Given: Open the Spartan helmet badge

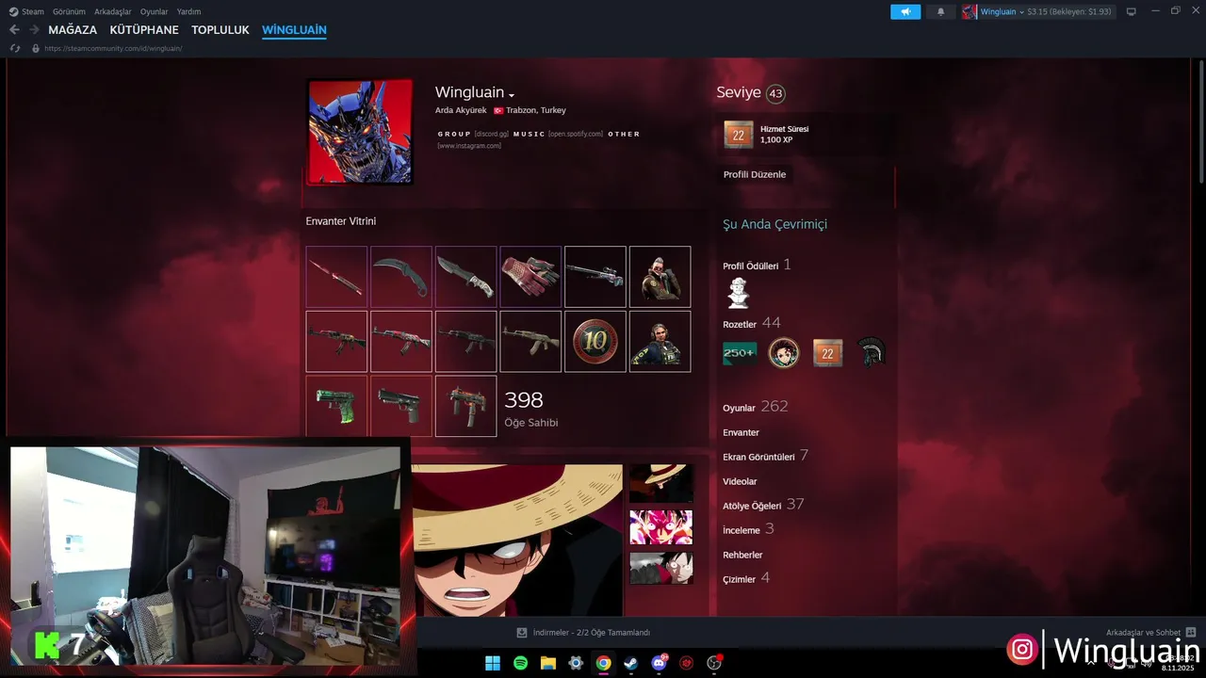Looking at the screenshot, I should 872,353.
